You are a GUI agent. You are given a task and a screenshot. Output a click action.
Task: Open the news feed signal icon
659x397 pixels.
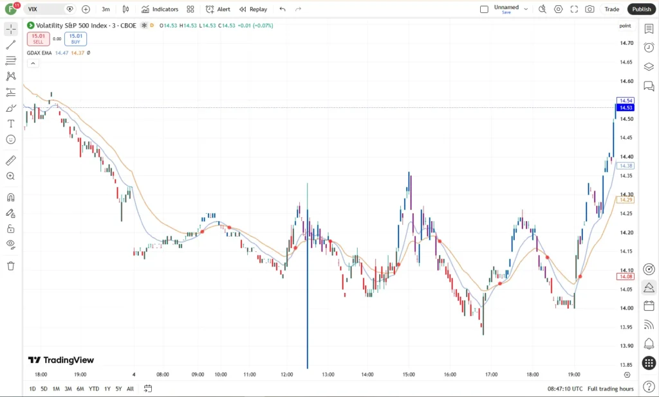[x=649, y=324]
